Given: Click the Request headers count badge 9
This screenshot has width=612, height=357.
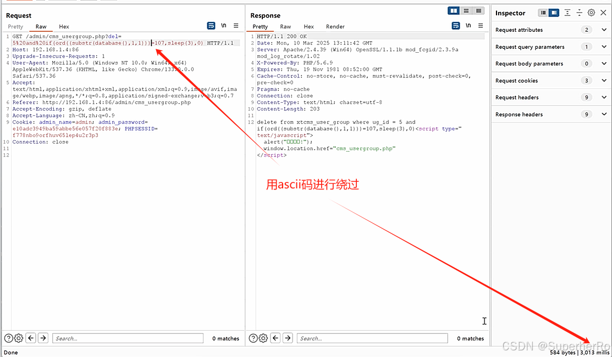Looking at the screenshot, I should click(586, 97).
